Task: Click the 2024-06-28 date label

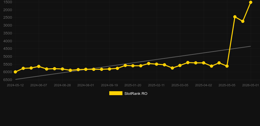Action: tap(62, 85)
